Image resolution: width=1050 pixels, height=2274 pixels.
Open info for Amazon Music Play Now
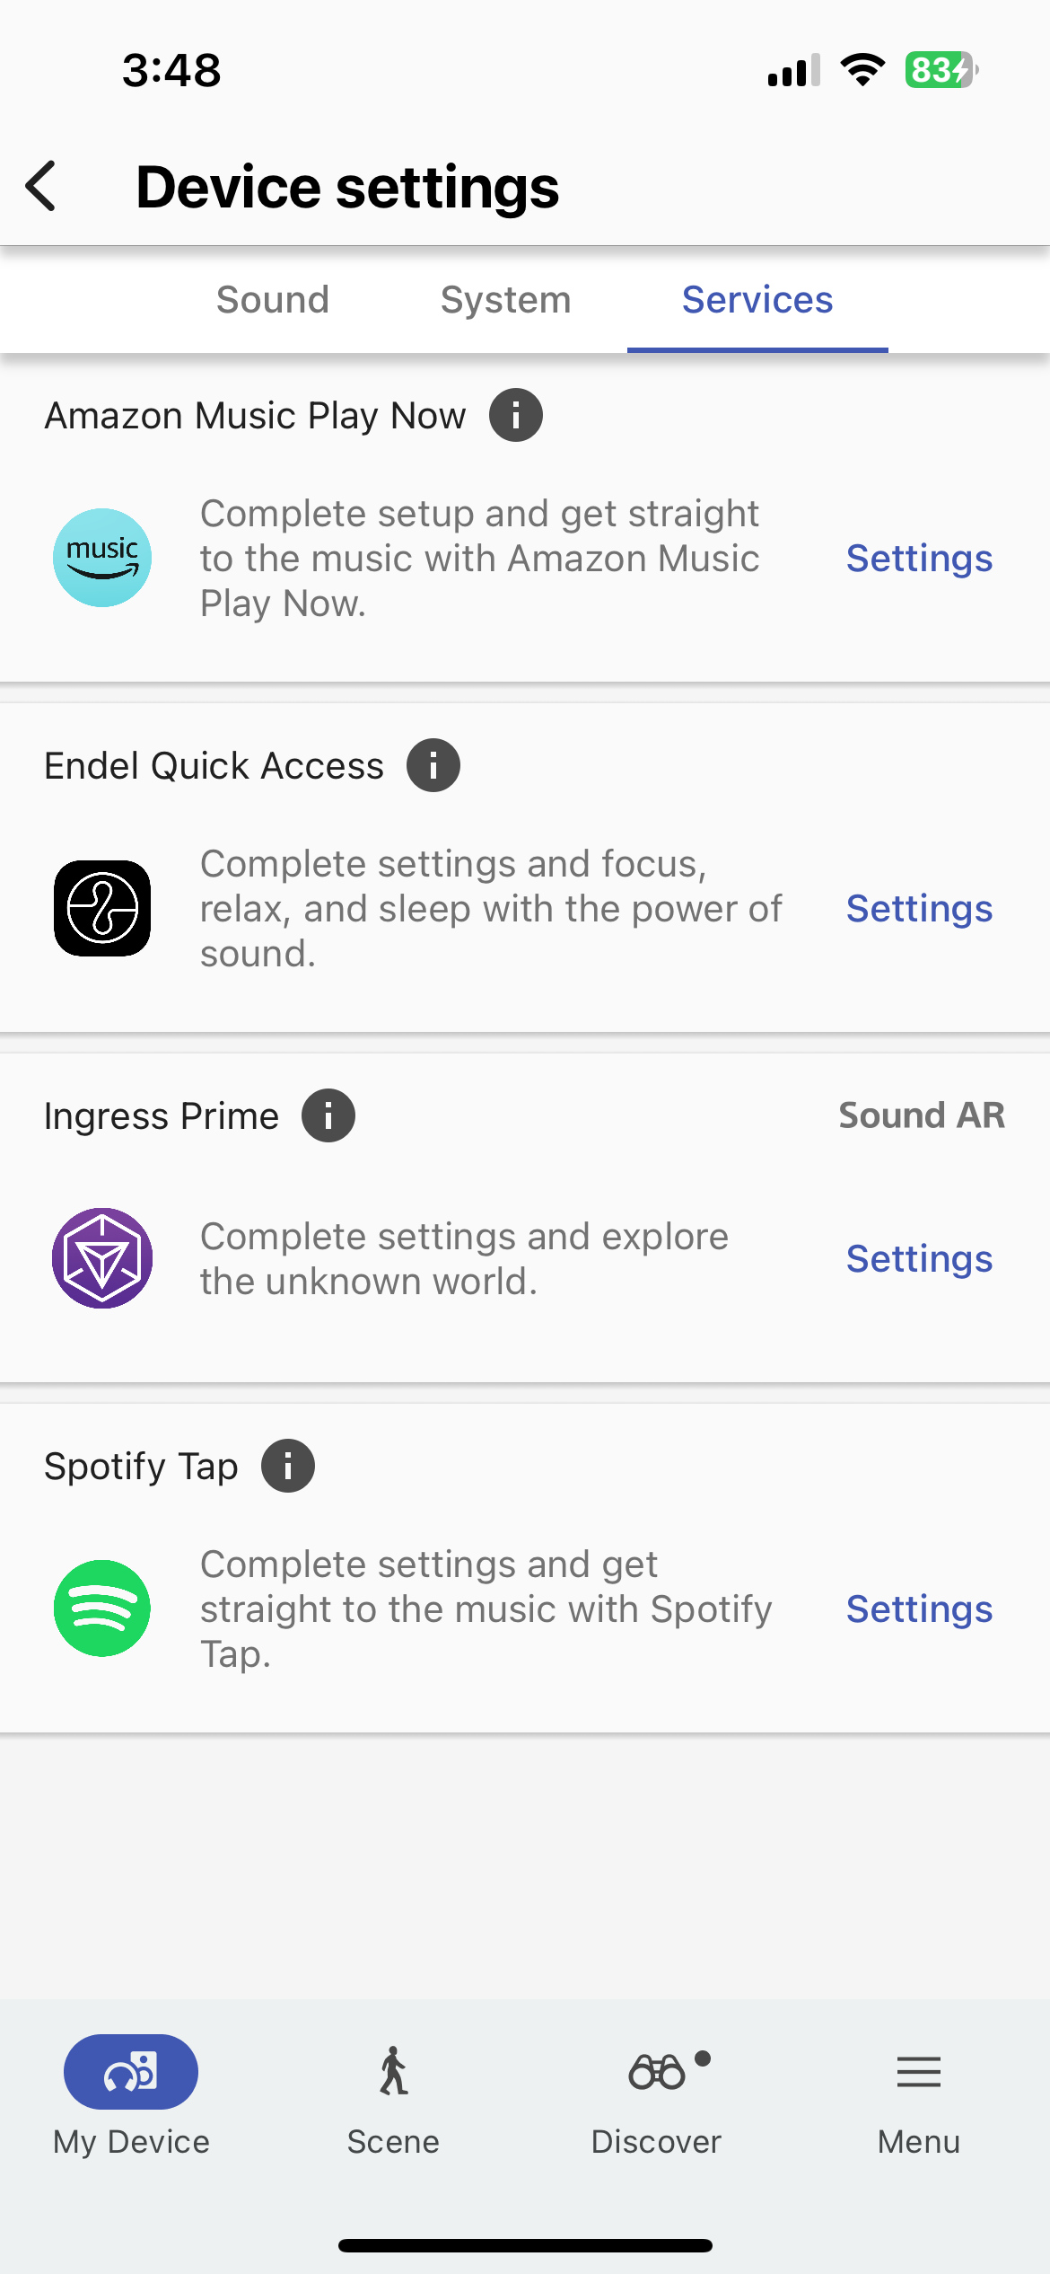coord(515,416)
